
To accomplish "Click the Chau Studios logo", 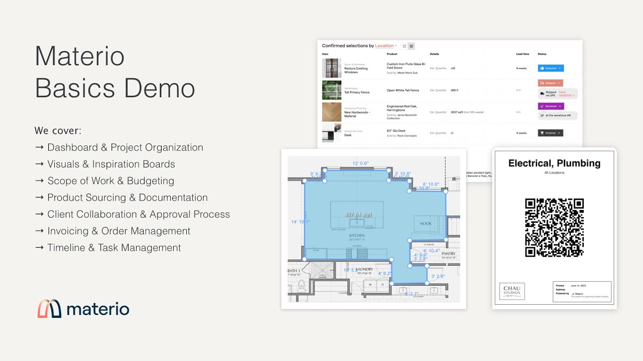I will pos(512,291).
